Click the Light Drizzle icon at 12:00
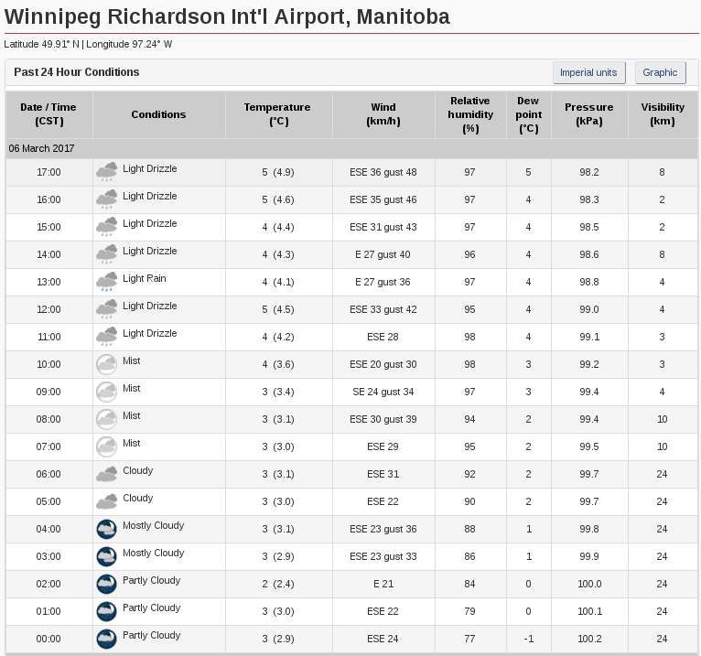Image resolution: width=701 pixels, height=656 pixels. (x=106, y=309)
